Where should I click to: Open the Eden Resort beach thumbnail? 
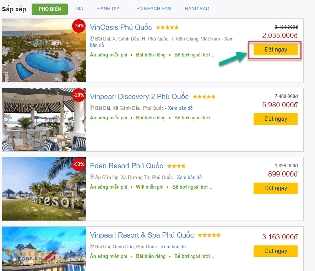(44, 189)
